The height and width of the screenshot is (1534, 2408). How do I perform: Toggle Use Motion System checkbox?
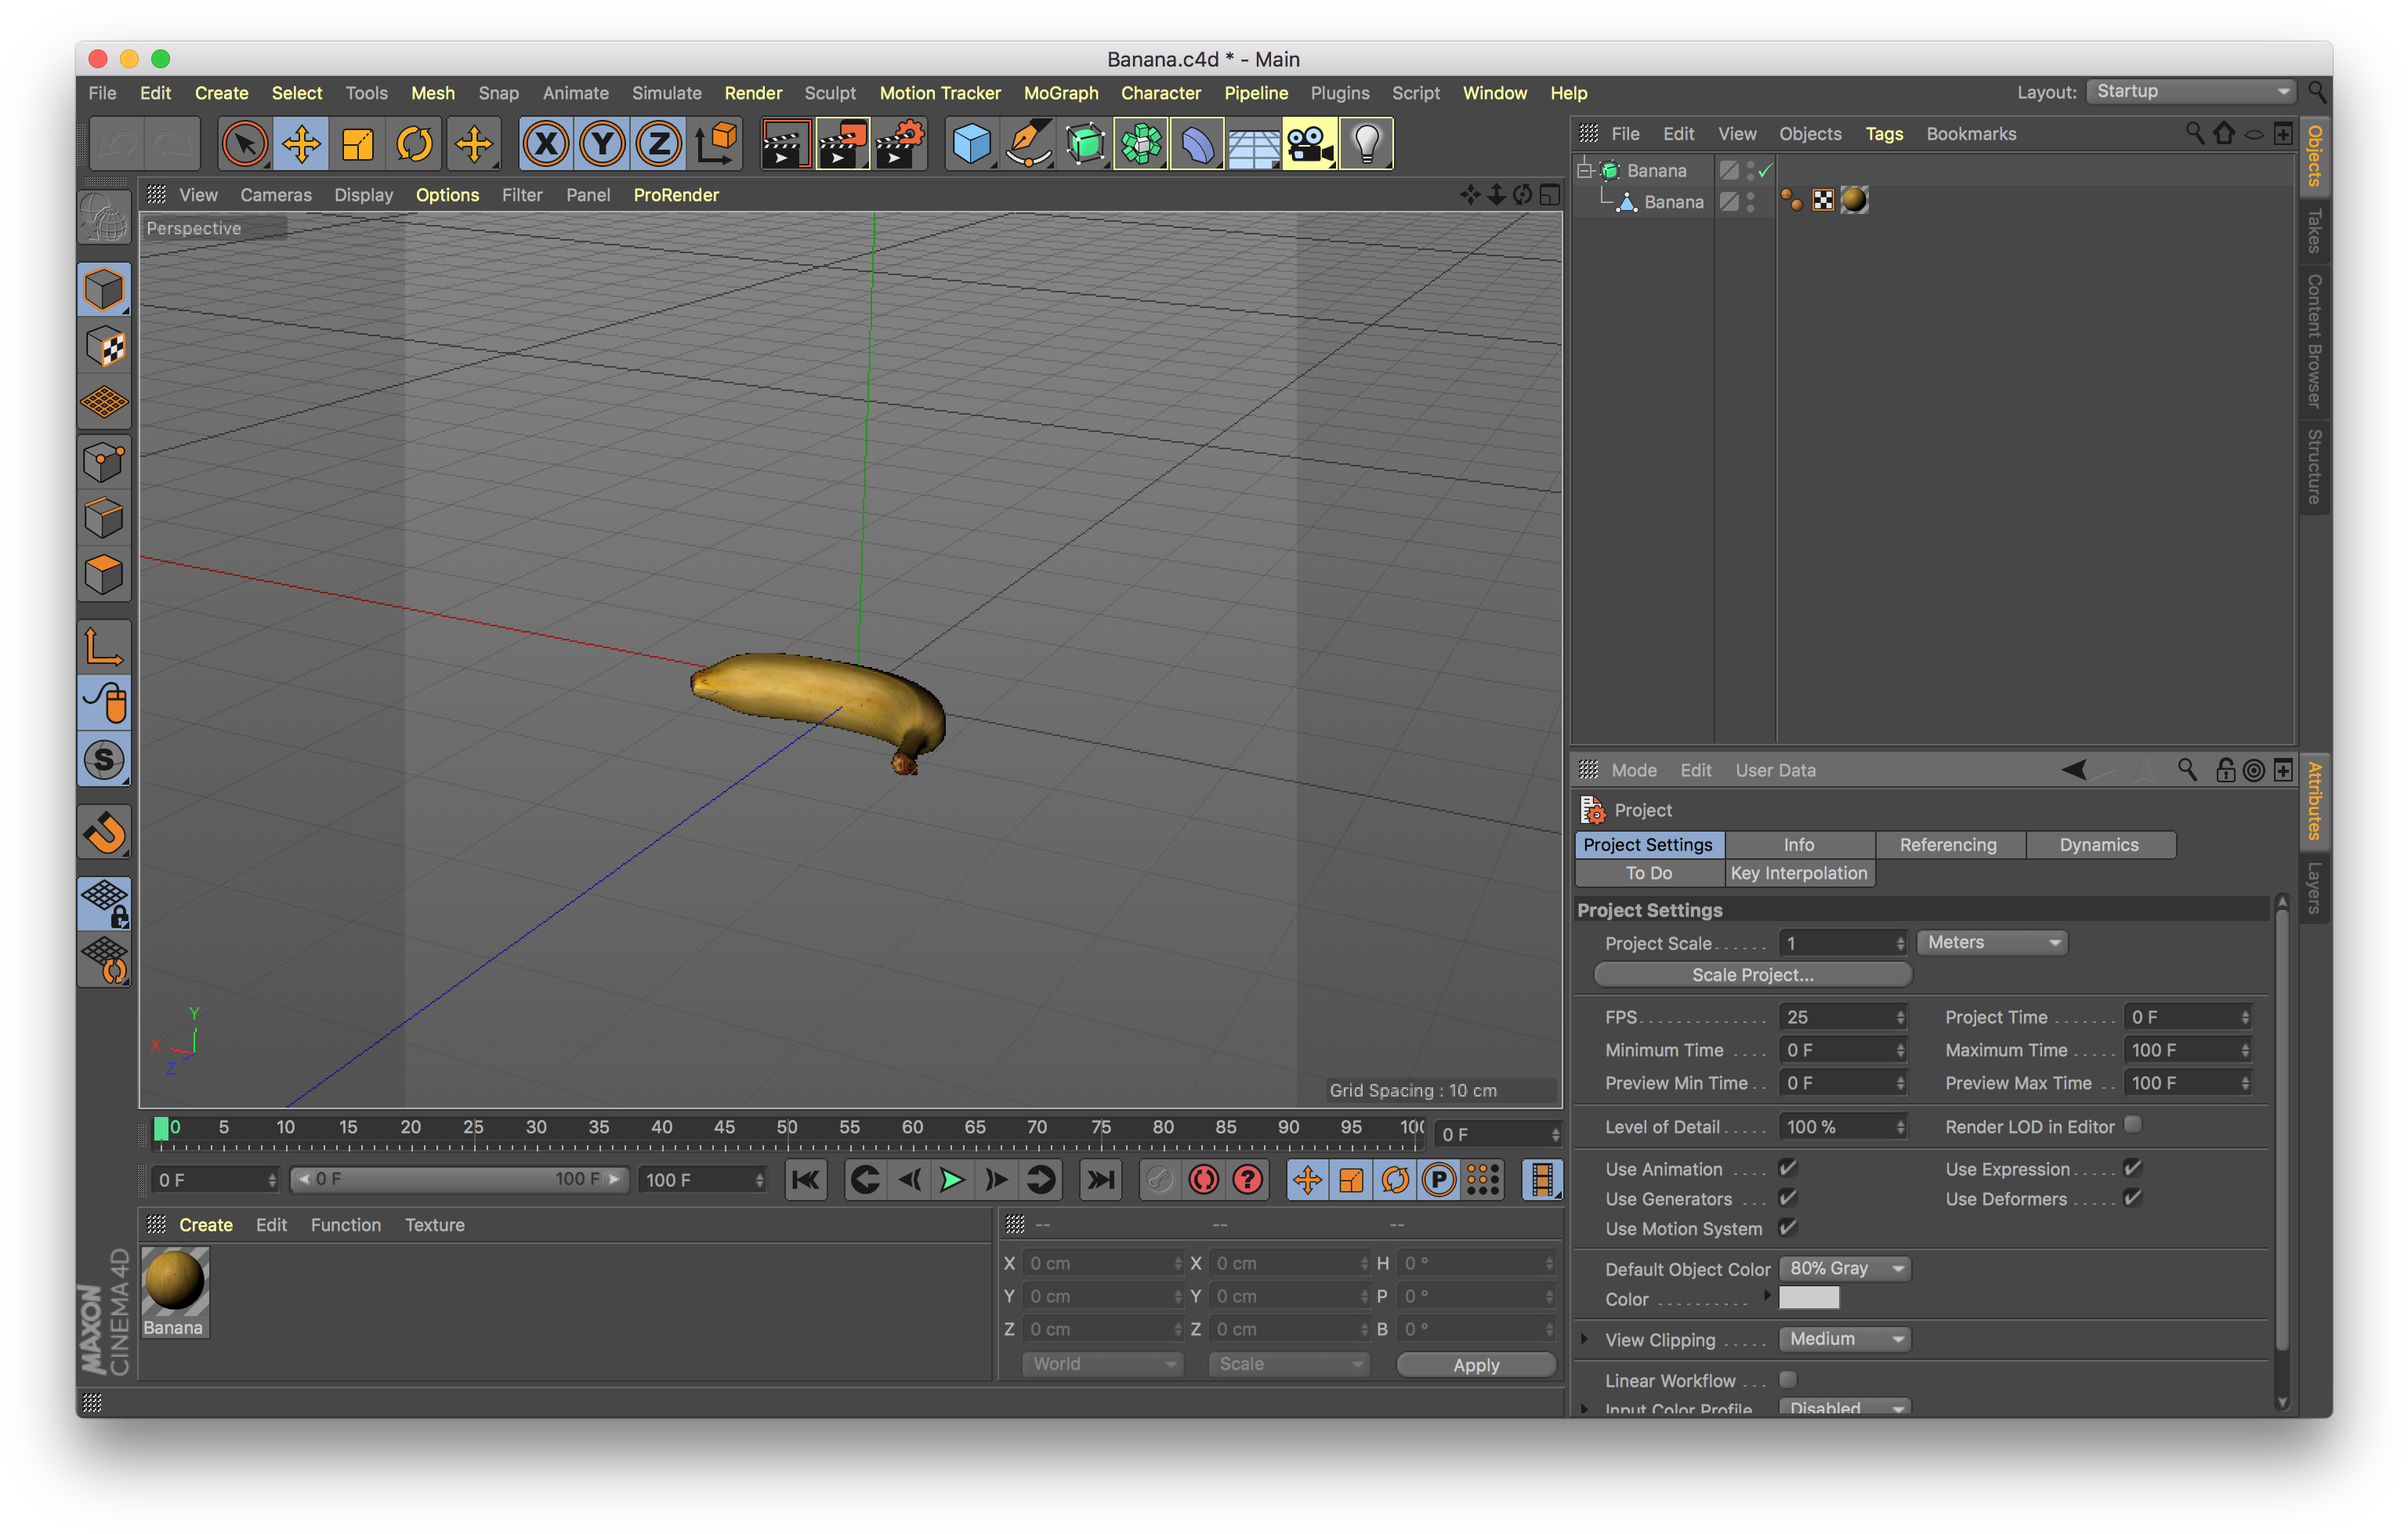[x=1788, y=1228]
